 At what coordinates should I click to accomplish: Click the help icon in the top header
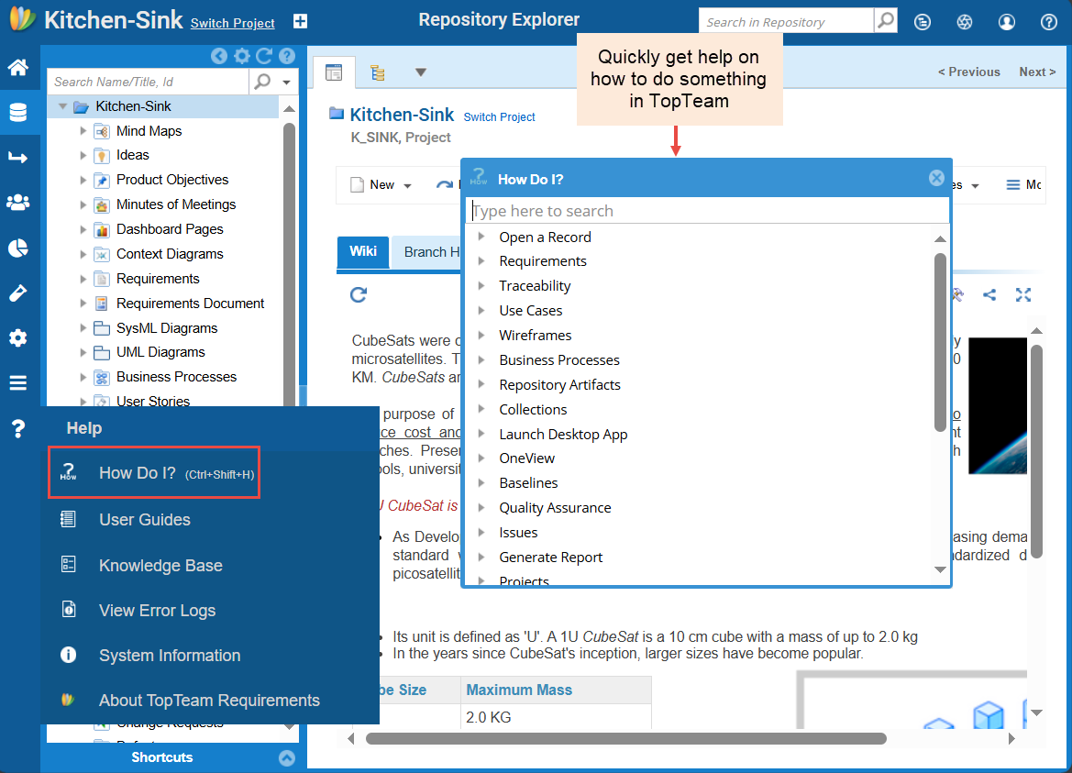pos(1049,22)
